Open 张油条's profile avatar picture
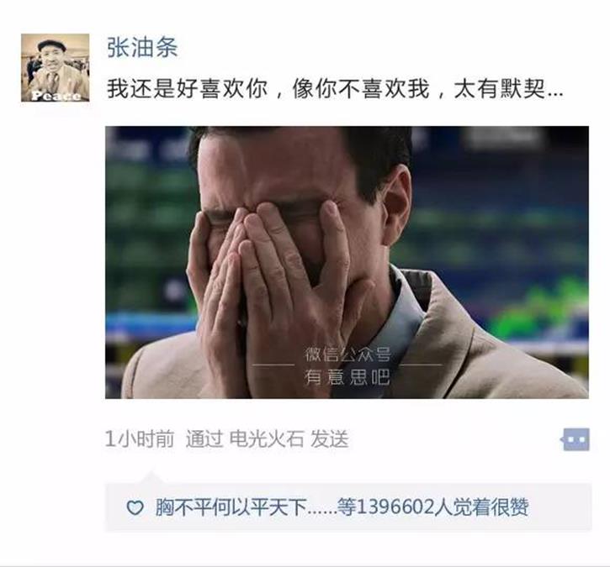The image size is (610, 567). click(x=56, y=67)
